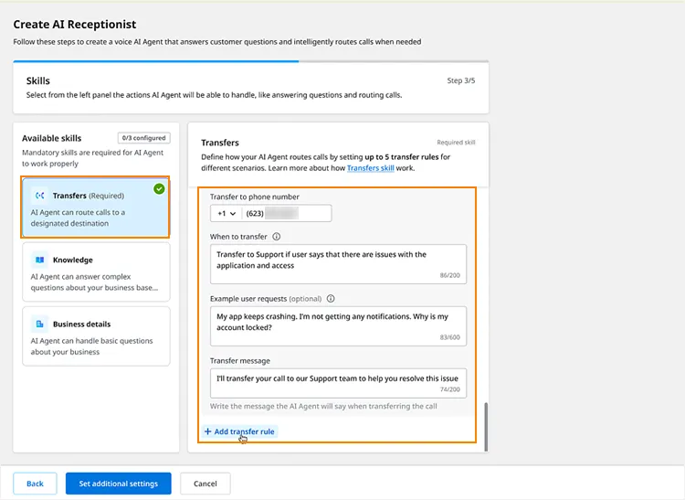Click the Available skills heading
The height and width of the screenshot is (500, 685).
(x=51, y=138)
